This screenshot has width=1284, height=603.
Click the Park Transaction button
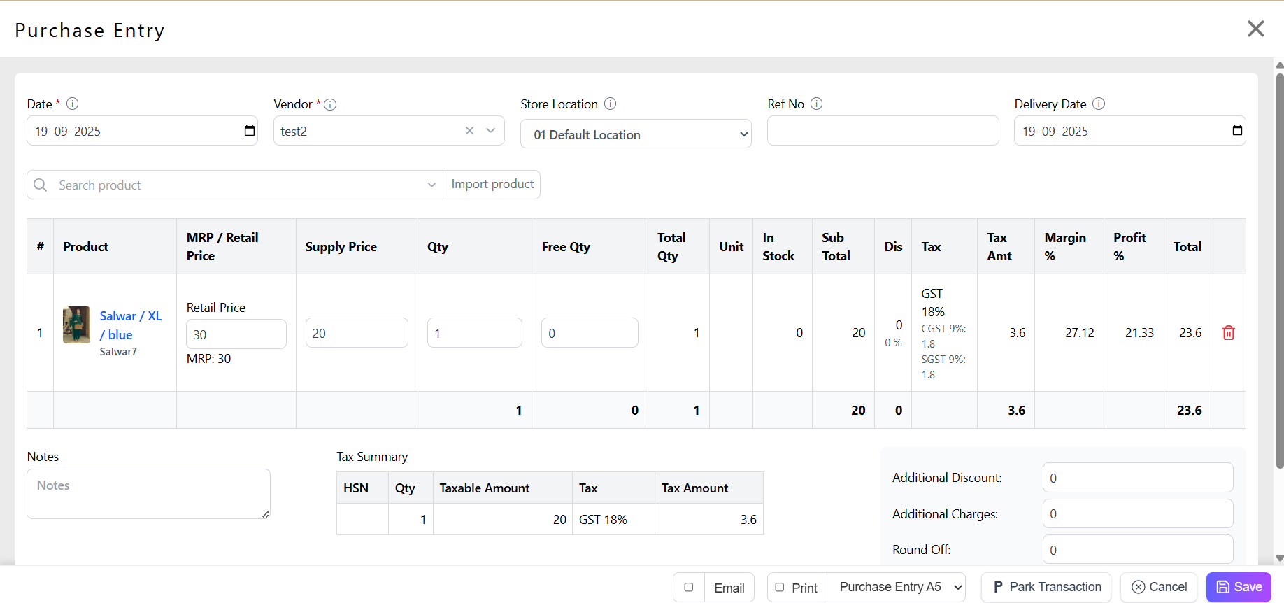1046,588
